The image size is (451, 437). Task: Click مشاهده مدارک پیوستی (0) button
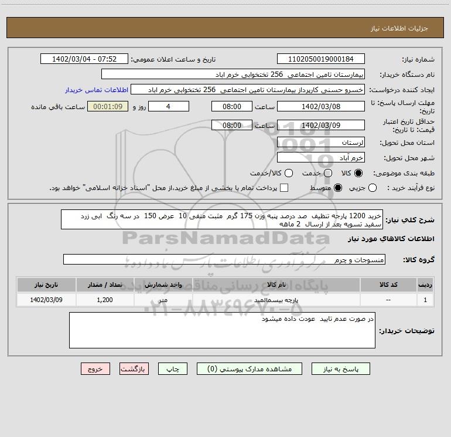tap(250, 369)
